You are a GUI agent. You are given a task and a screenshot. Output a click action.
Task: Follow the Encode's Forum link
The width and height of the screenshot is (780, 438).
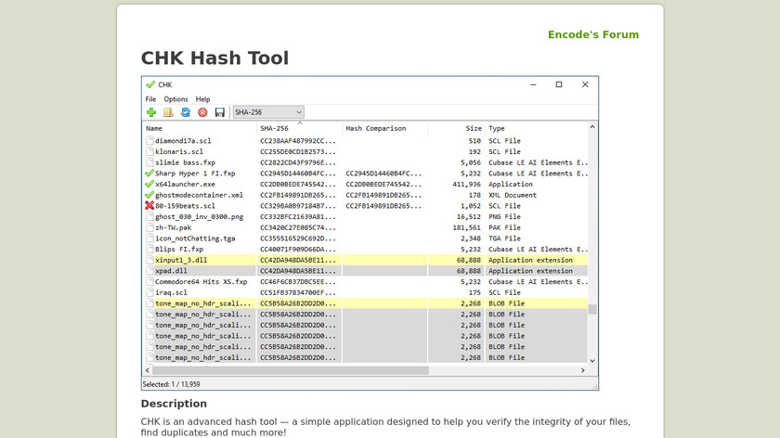(593, 34)
